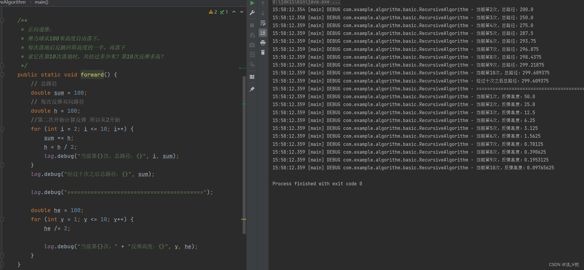Screen dimensions: 584x270
Task: Collapse the Javadoc comment fold marker
Action: click(x=2, y=20)
